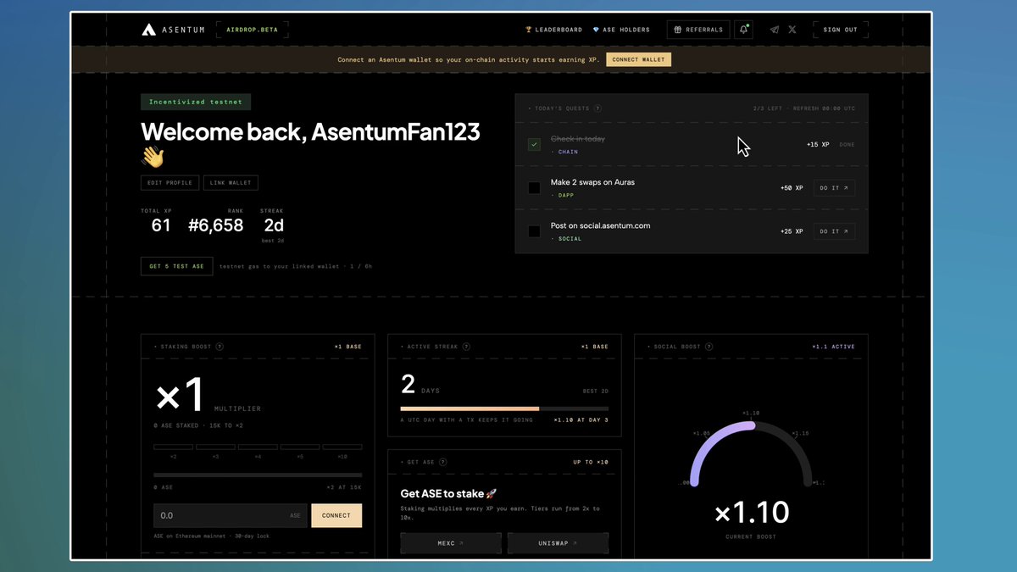
Task: Click the Get ASE help icon
Action: (x=443, y=462)
